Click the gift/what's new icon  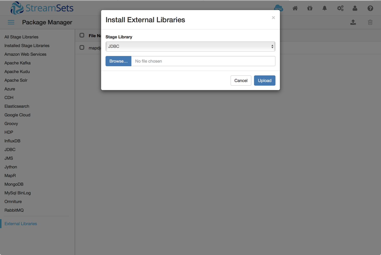tap(310, 8)
